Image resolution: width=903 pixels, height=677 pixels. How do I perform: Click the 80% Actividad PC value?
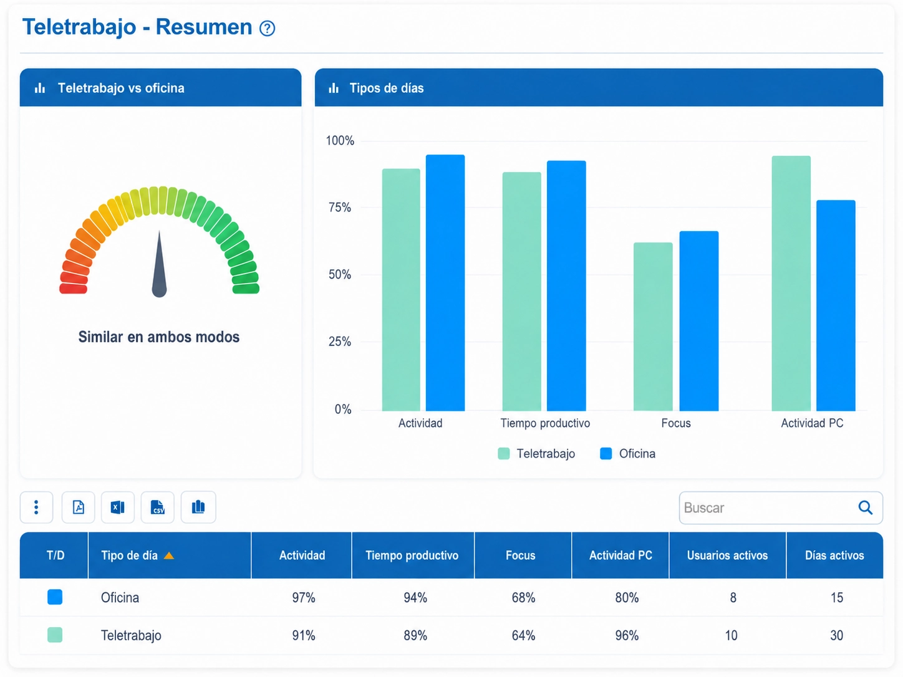tap(627, 598)
